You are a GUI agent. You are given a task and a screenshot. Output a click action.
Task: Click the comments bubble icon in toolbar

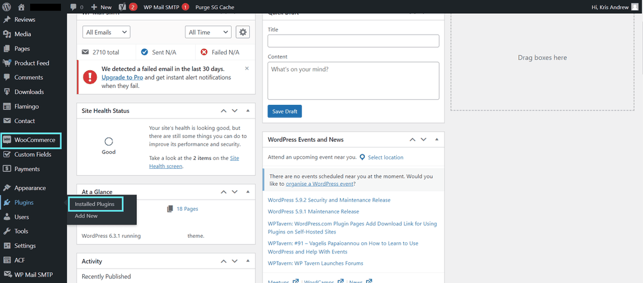73,7
